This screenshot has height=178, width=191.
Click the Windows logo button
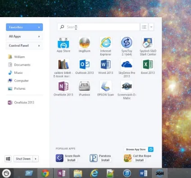click(x=8, y=159)
